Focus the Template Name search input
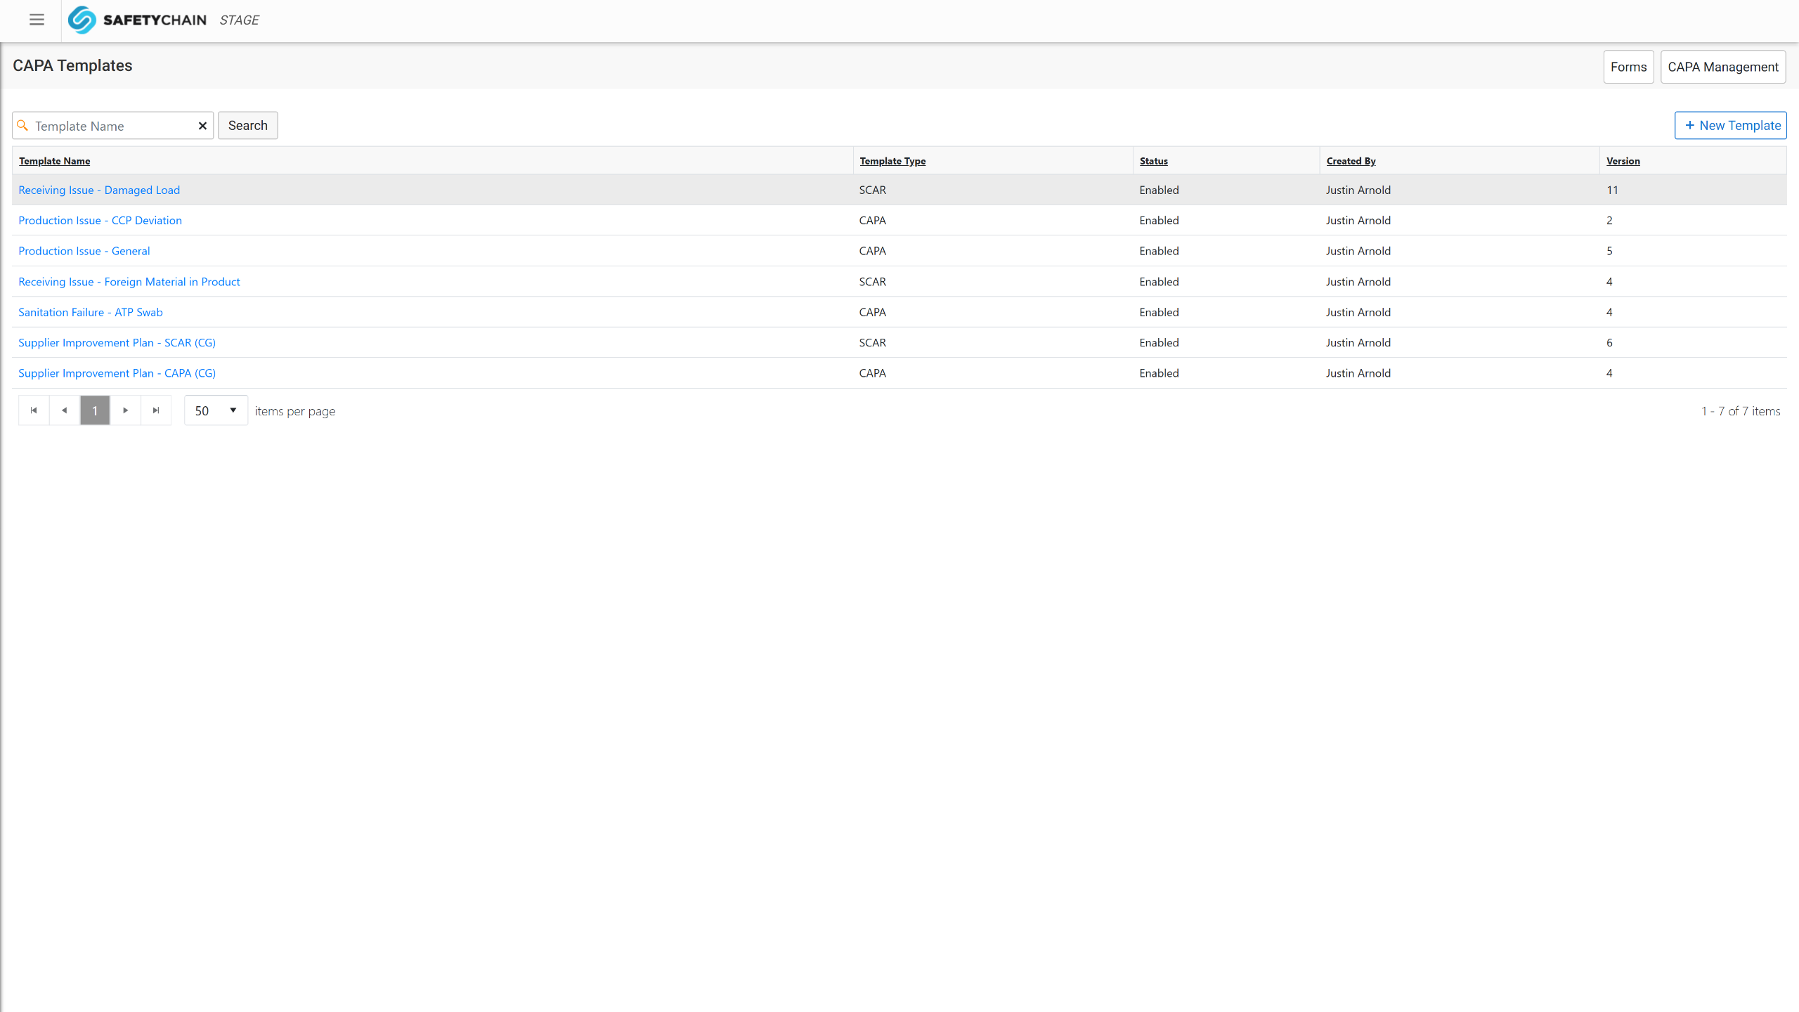The image size is (1799, 1012). (112, 126)
